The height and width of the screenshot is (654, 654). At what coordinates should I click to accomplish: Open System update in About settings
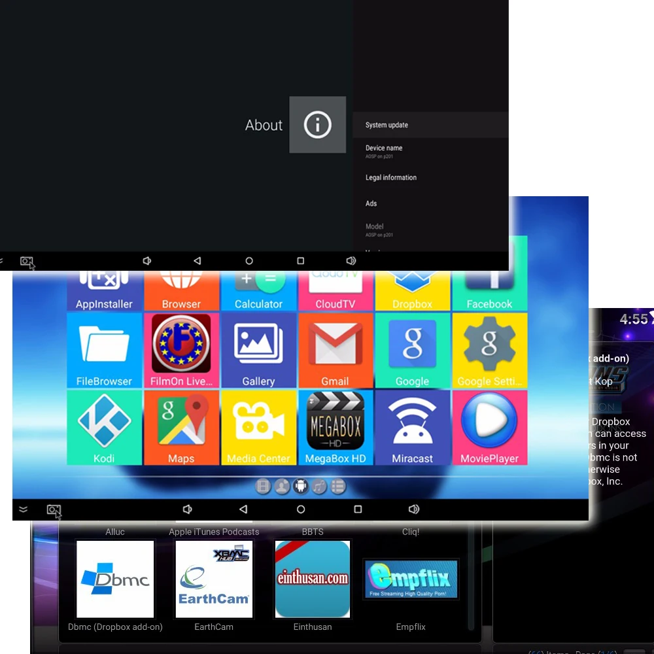[x=430, y=125]
